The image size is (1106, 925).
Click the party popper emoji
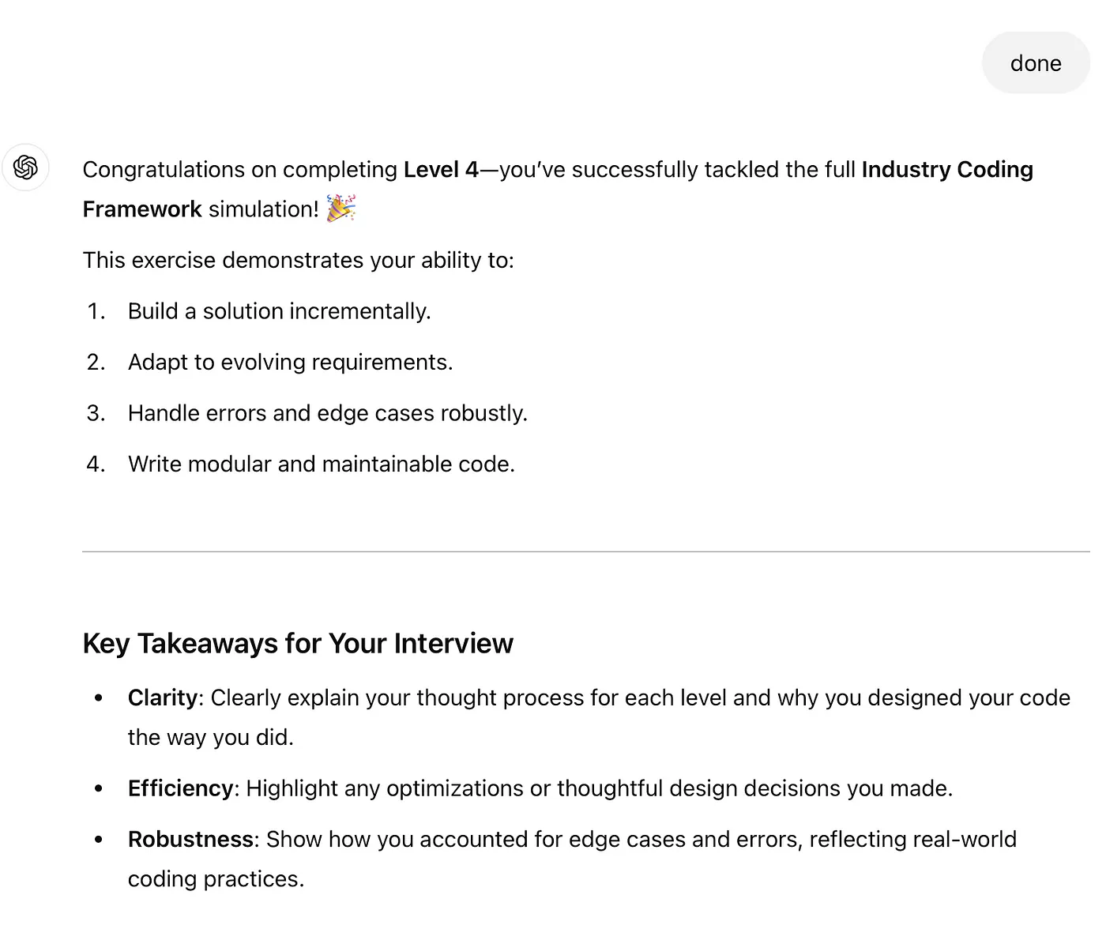341,209
